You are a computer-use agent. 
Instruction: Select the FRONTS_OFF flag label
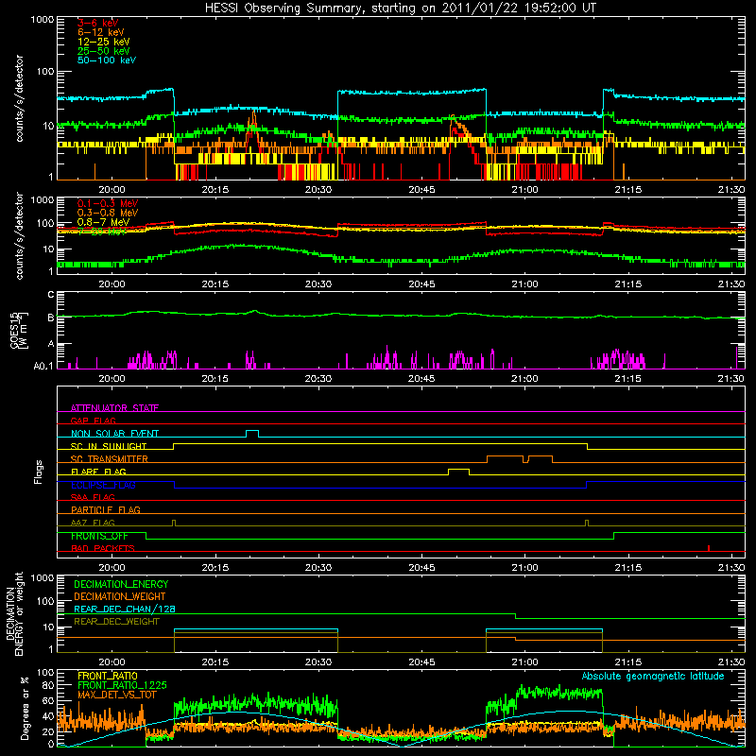pos(99,536)
